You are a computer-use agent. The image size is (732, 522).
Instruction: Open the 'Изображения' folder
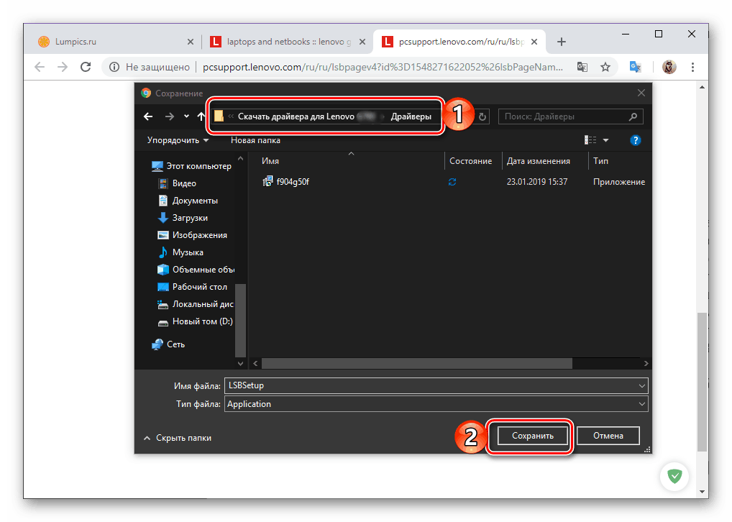[x=192, y=235]
